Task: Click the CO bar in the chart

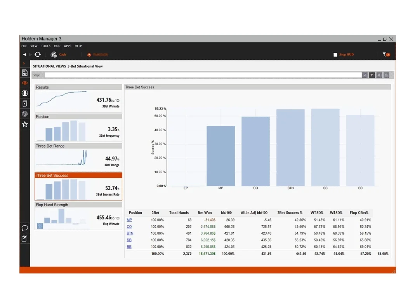Action: click(256, 151)
